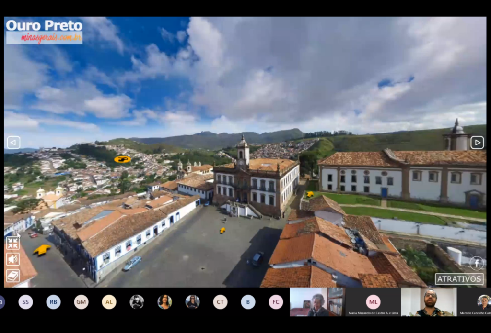Select the RB participant avatar

click(53, 302)
